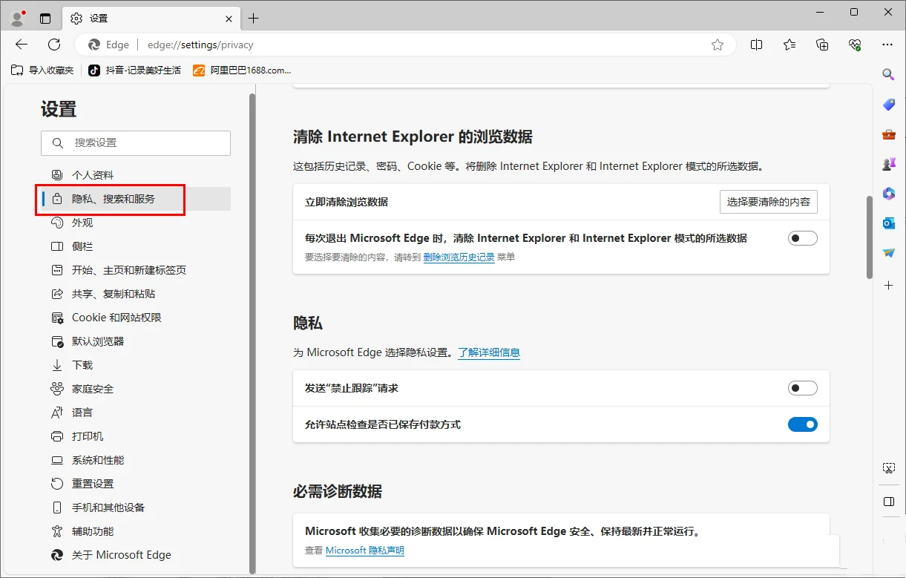Click 选择要清除的内容 button
906x578 pixels.
(x=769, y=202)
